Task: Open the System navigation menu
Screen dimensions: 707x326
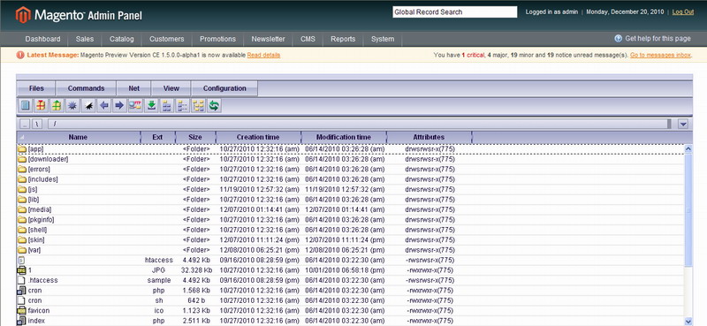Action: (x=383, y=39)
